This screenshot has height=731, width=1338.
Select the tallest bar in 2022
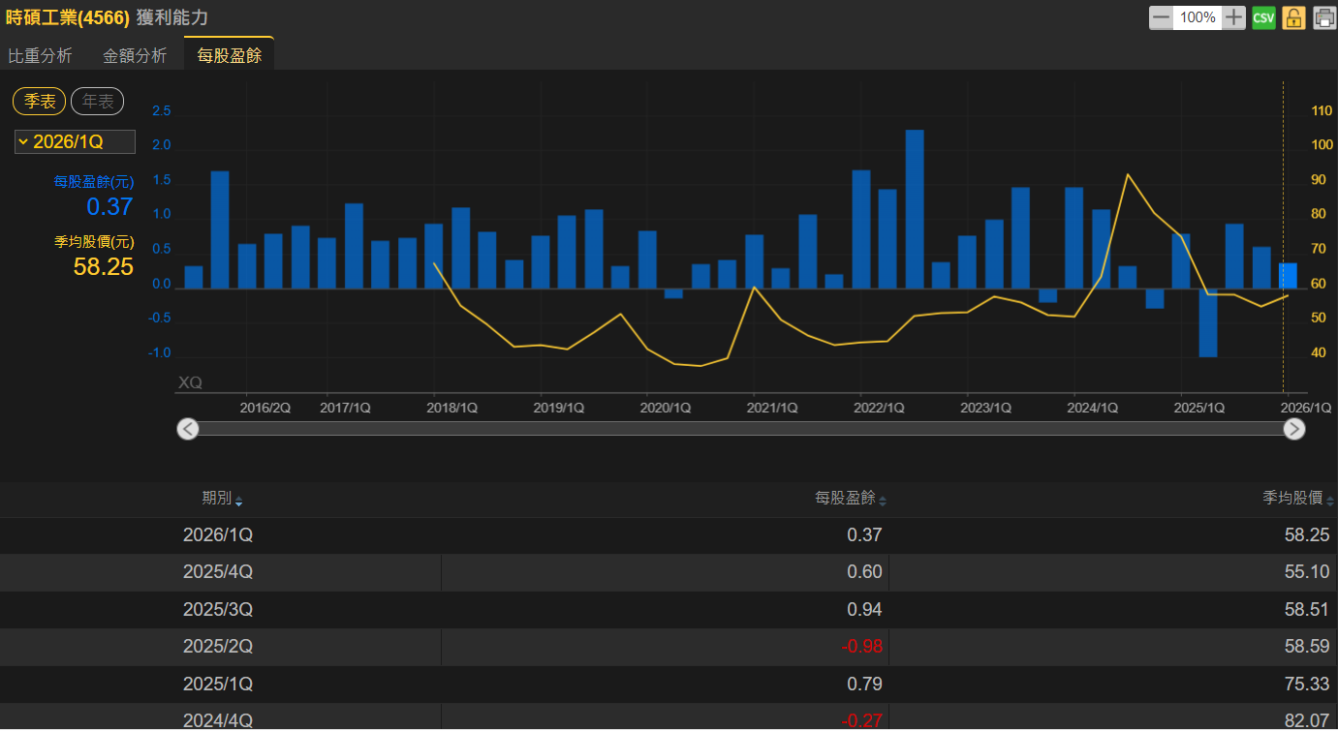tap(915, 209)
